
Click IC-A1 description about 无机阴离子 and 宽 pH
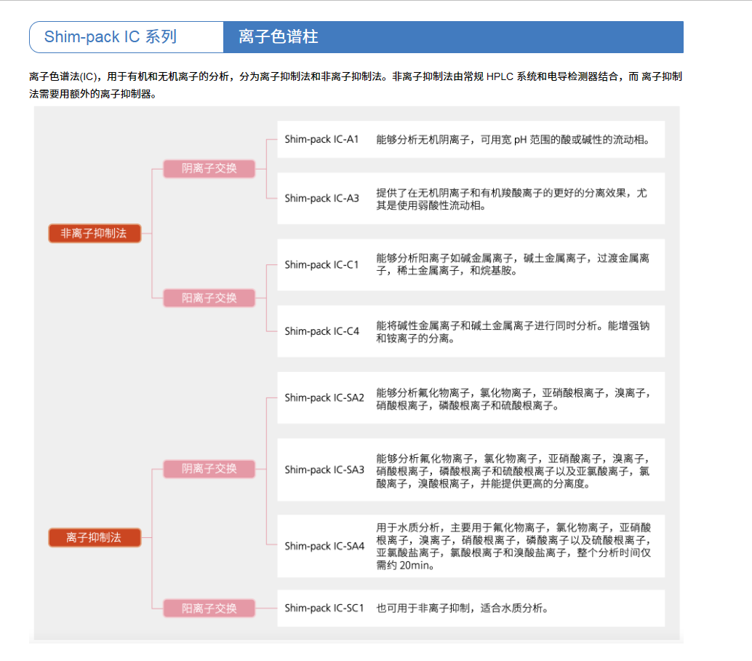(x=513, y=140)
